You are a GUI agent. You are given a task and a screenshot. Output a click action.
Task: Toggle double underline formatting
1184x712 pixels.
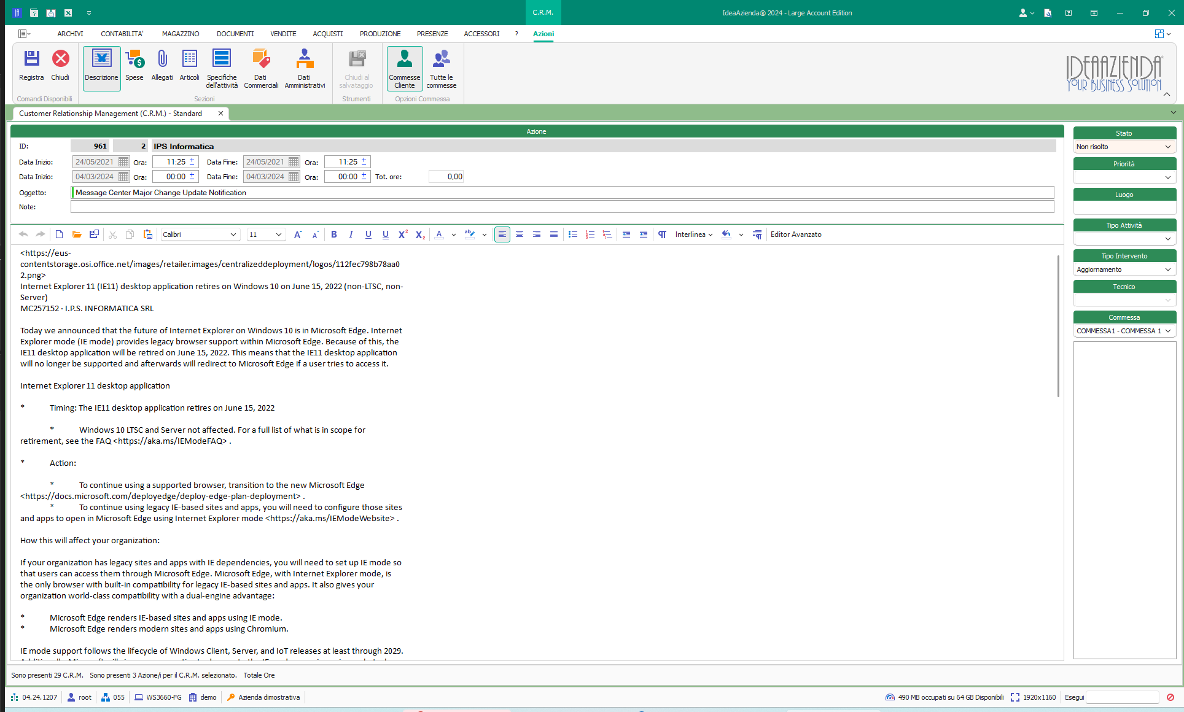tap(386, 234)
